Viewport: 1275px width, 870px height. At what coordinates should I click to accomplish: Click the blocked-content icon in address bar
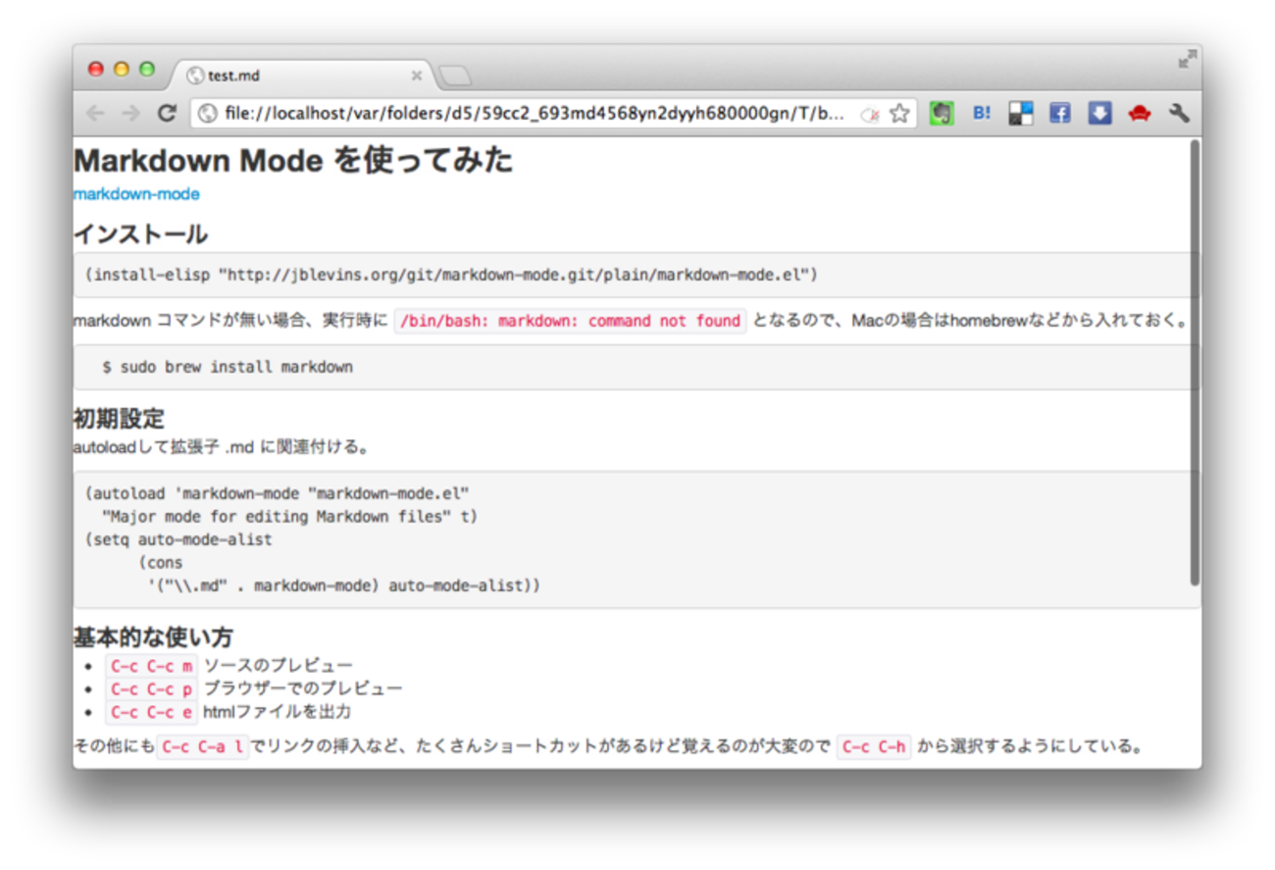click(x=869, y=115)
